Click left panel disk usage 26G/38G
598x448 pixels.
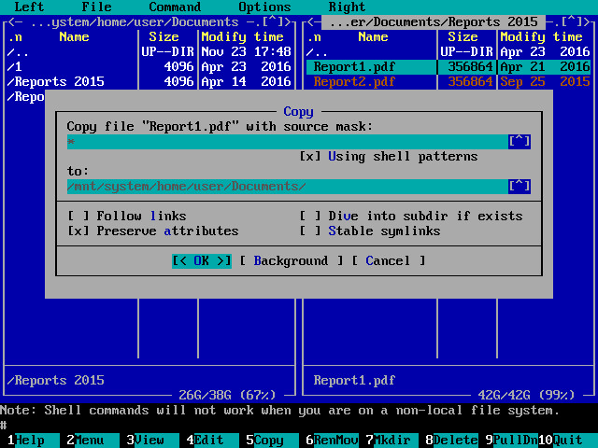coord(227,395)
